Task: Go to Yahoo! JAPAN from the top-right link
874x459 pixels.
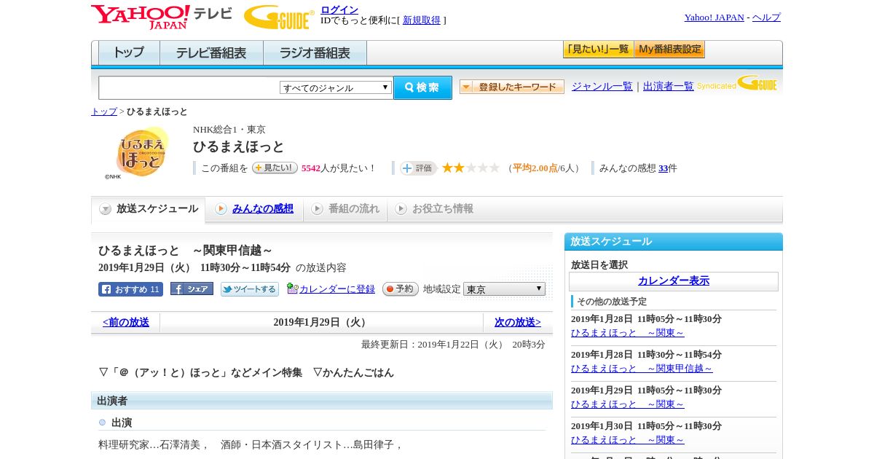Action: coord(714,17)
